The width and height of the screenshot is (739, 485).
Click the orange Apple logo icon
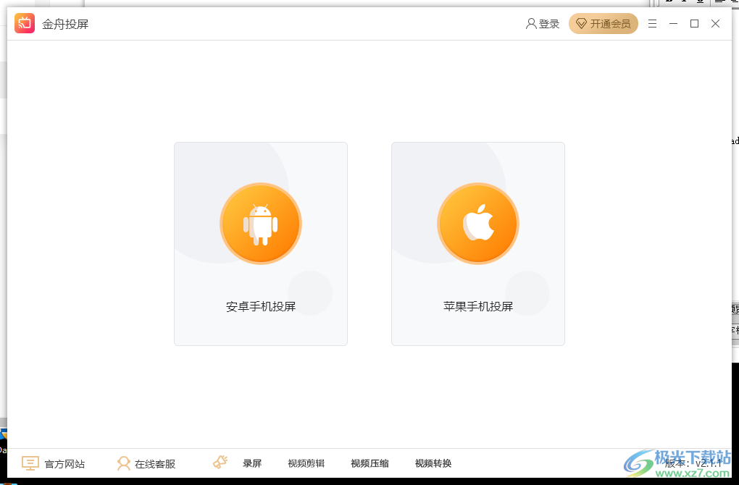pos(478,224)
